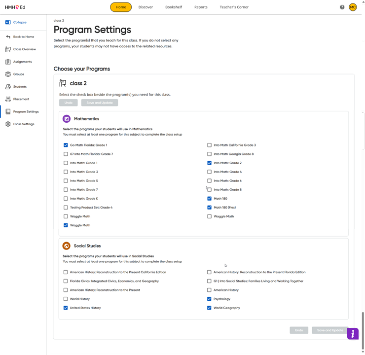The width and height of the screenshot is (365, 355).
Task: Check Into Math: Grade K
Action: 66,199
